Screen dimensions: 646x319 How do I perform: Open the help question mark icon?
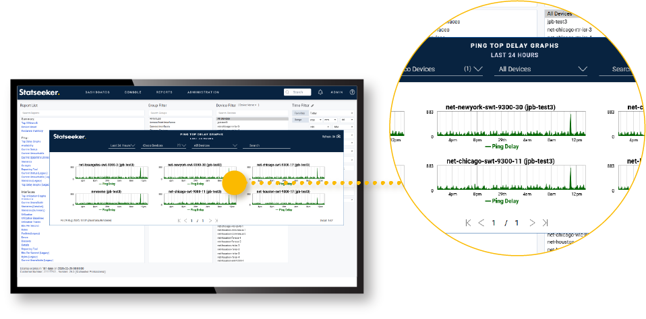tap(351, 92)
